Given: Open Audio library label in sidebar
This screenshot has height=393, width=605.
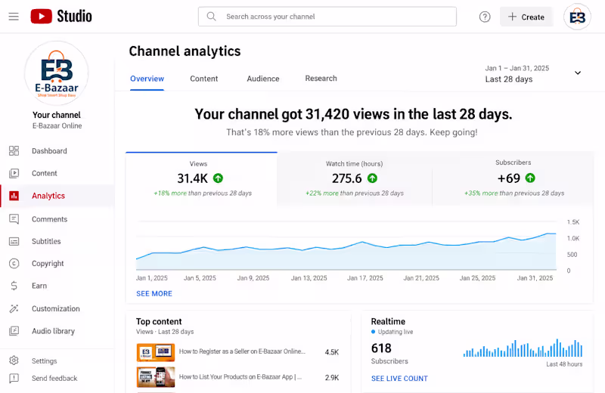Looking at the screenshot, I should tap(53, 331).
